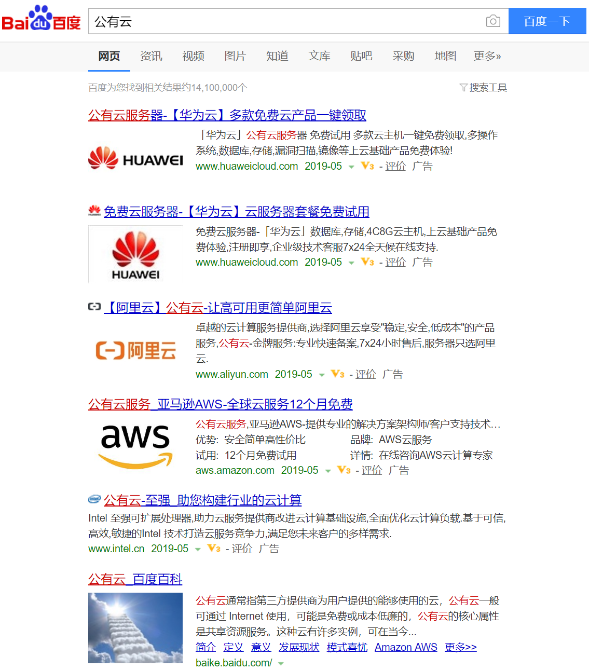The height and width of the screenshot is (670, 589).
Task: Select the 网页 tab
Action: (x=109, y=56)
